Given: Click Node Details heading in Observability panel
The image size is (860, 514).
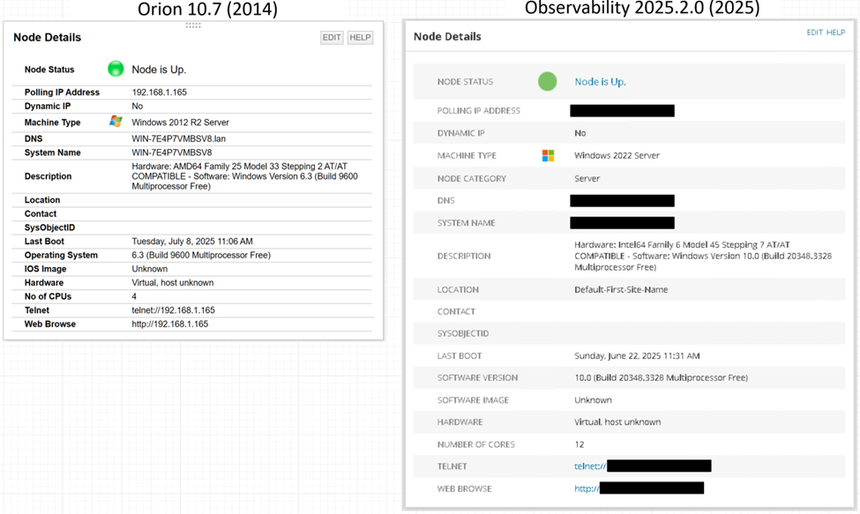Looking at the screenshot, I should (x=447, y=37).
